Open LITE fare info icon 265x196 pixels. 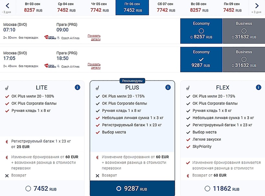(77, 87)
